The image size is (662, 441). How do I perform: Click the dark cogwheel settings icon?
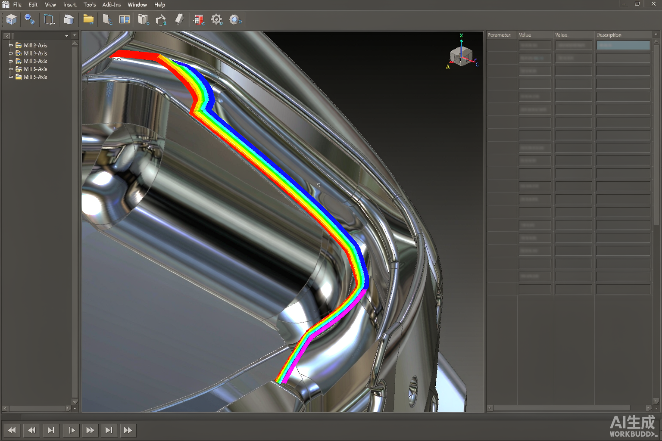click(217, 19)
